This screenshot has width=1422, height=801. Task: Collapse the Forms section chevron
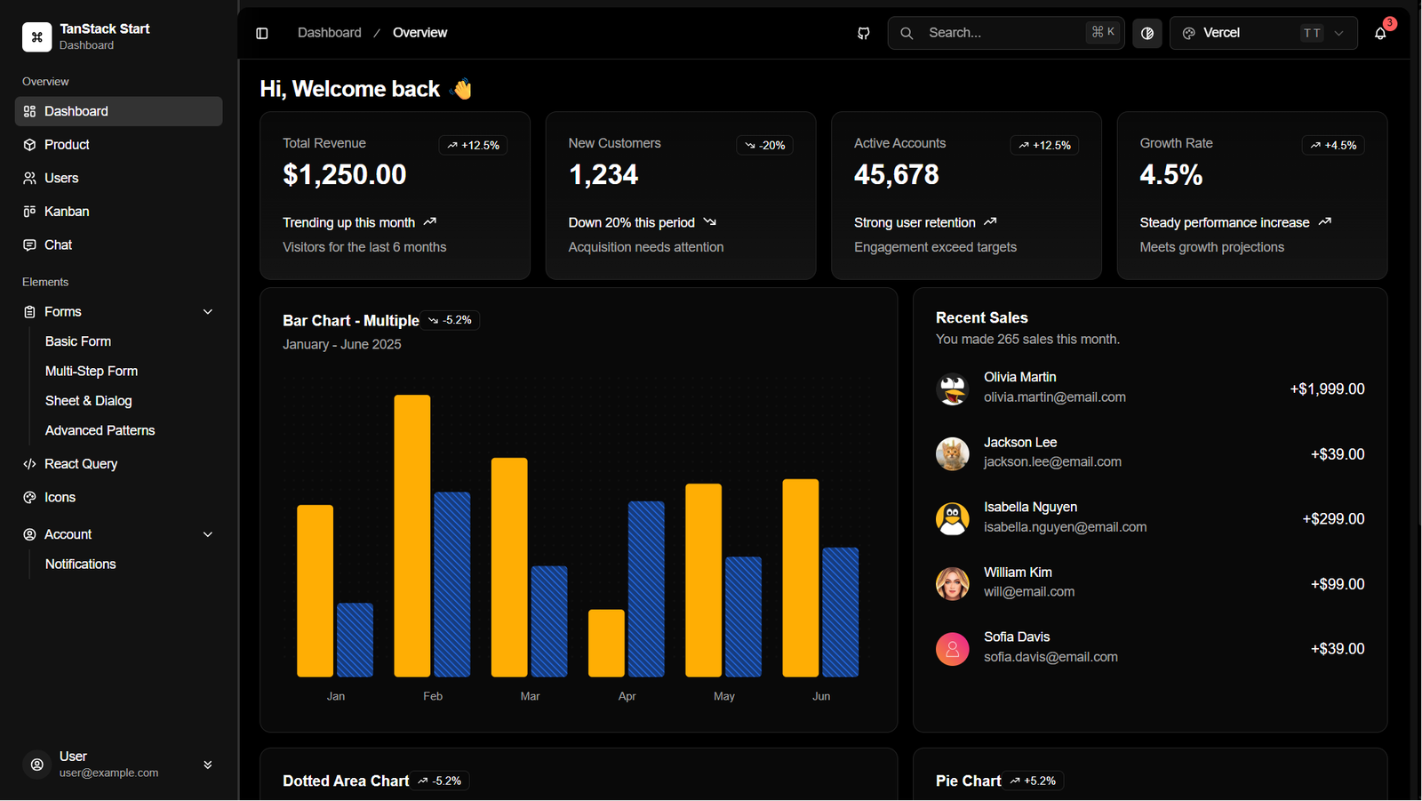[208, 312]
